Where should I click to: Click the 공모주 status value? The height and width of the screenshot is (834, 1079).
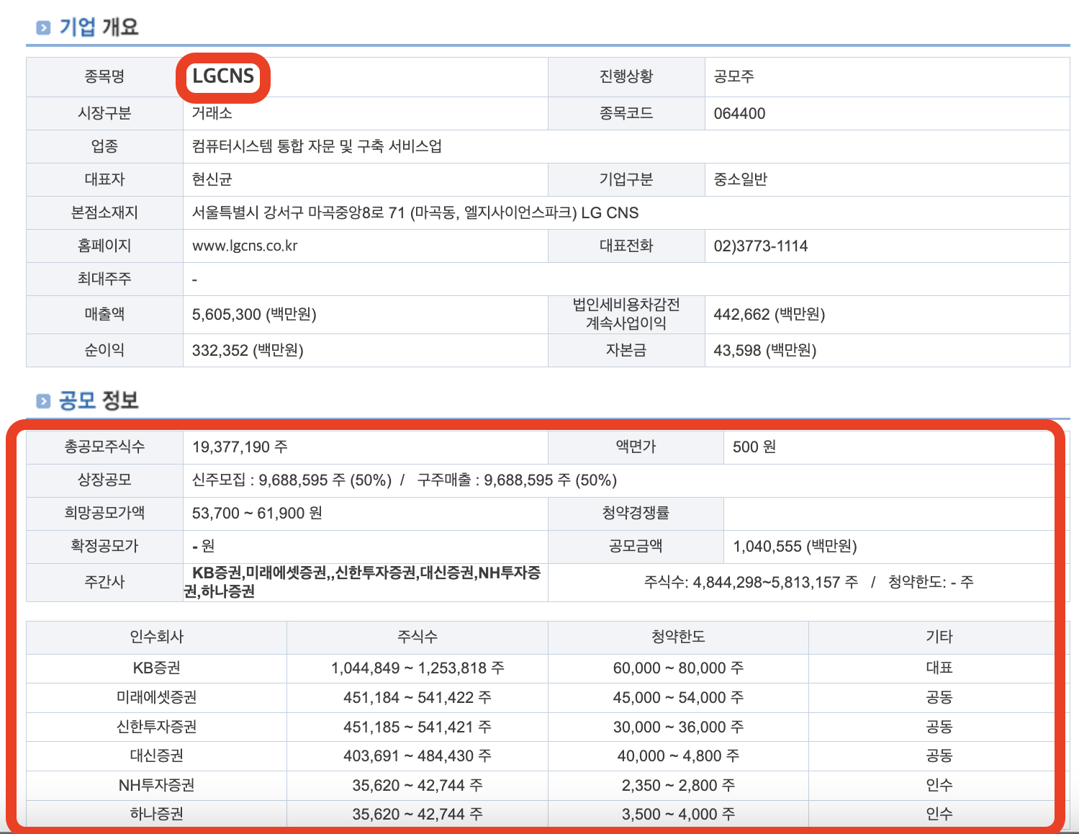[733, 76]
